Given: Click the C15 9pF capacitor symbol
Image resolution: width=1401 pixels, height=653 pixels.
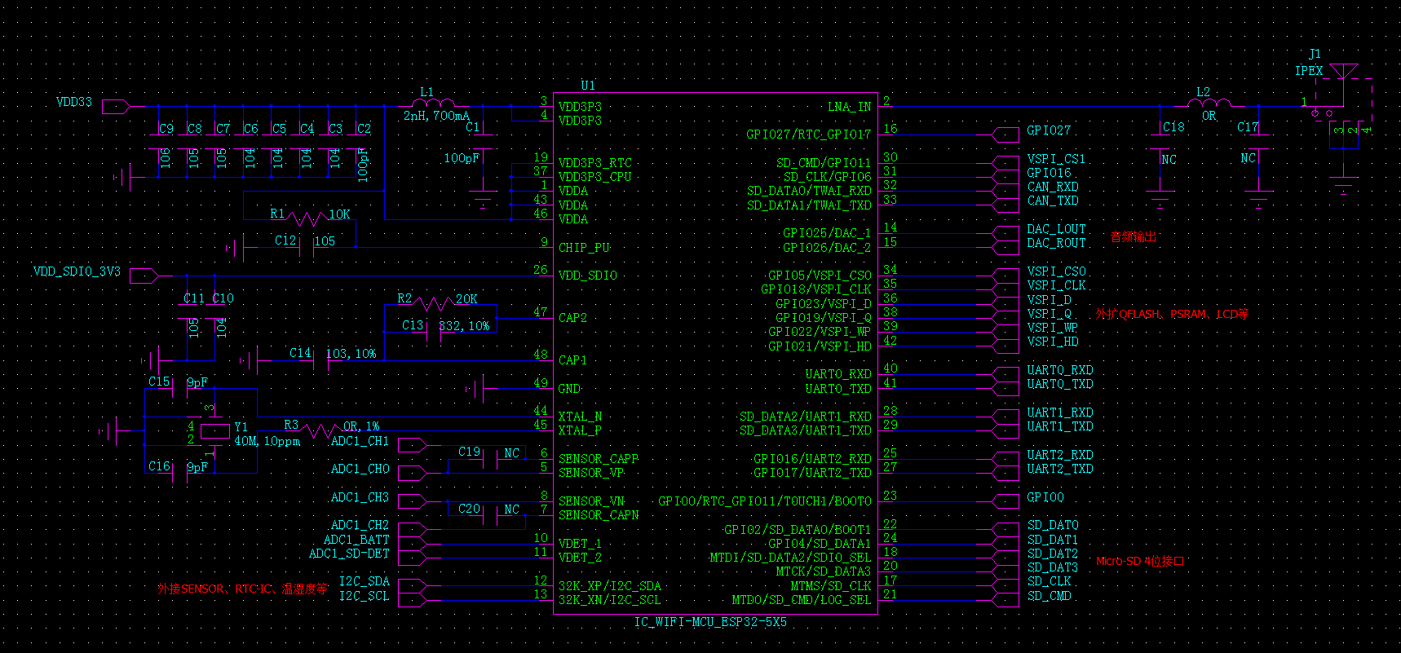Looking at the screenshot, I should (x=180, y=388).
